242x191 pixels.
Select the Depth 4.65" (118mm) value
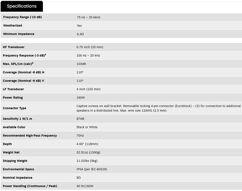click(x=87, y=144)
